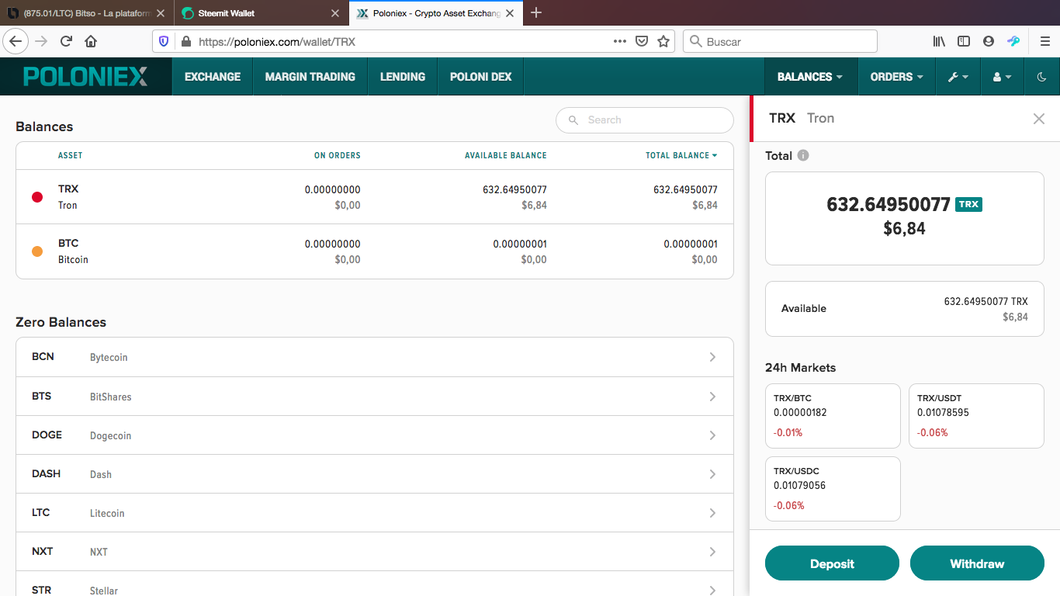Sort by Available Balance column header
This screenshot has height=596, width=1060.
coord(506,155)
